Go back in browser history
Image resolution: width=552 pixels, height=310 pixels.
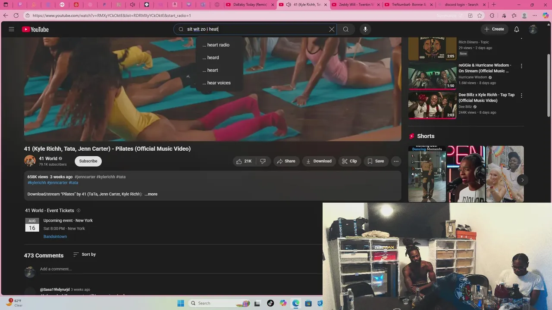[5, 15]
